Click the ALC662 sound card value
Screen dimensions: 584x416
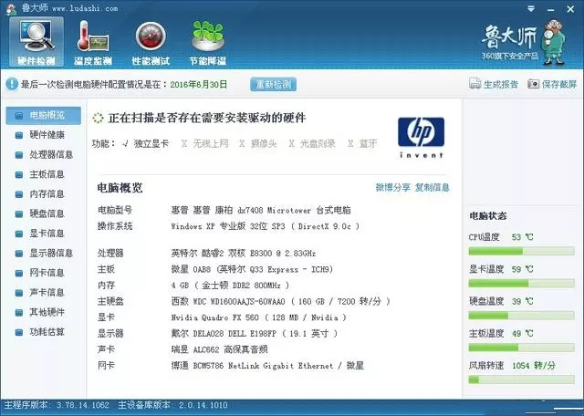coord(219,349)
